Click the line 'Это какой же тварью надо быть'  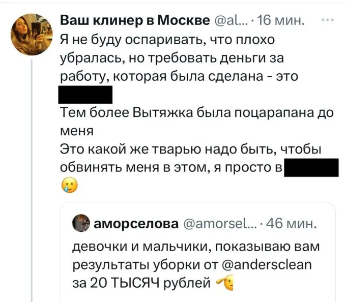tap(191, 150)
